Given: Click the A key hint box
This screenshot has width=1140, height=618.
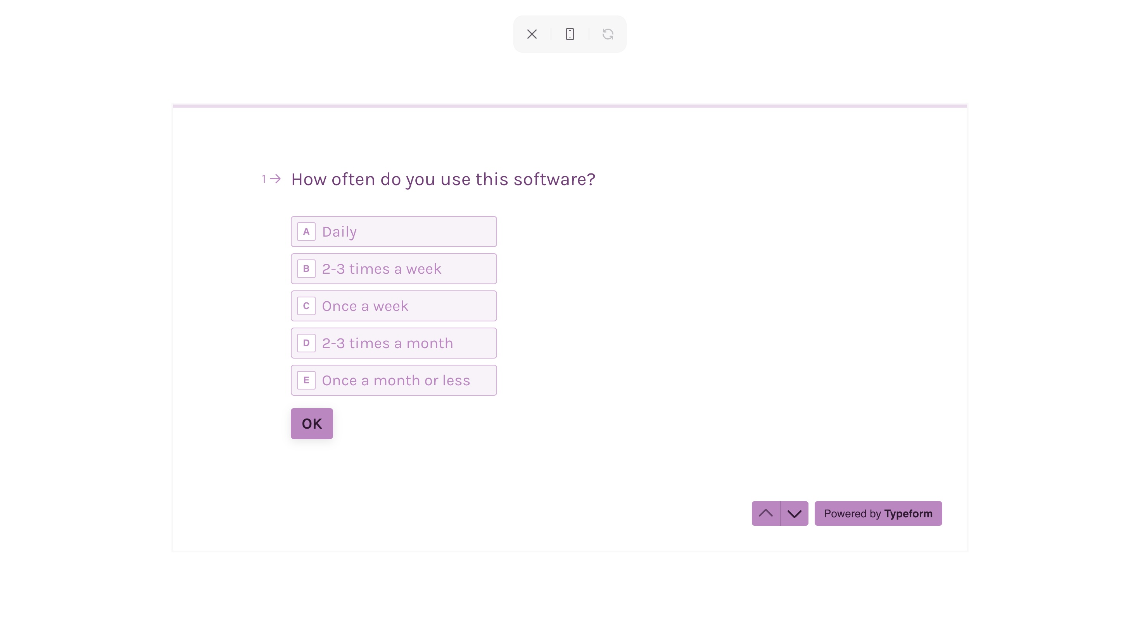Looking at the screenshot, I should click(306, 232).
